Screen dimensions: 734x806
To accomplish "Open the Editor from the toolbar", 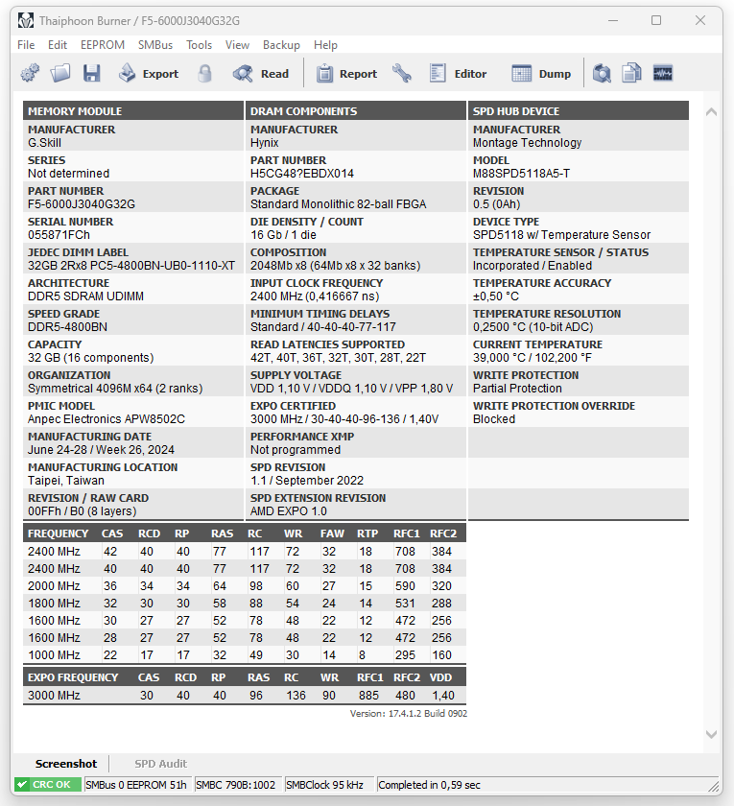I will pos(458,74).
